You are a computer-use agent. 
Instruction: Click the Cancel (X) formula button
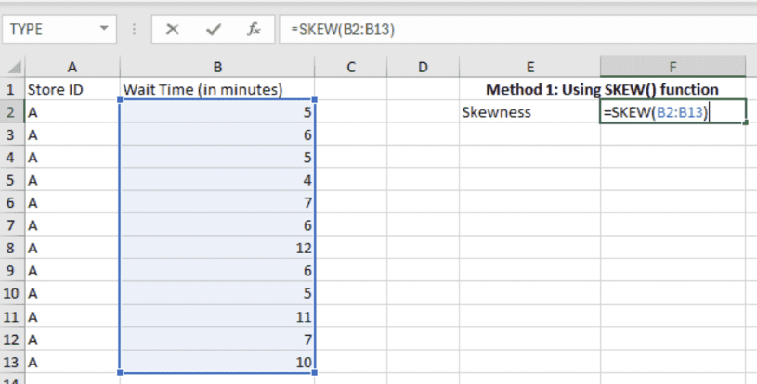click(172, 29)
